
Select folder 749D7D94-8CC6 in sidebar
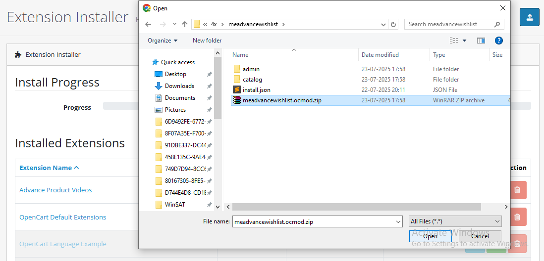(185, 169)
